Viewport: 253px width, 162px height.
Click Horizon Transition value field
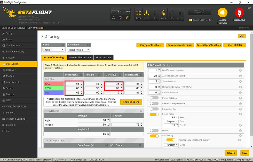pos(127,125)
